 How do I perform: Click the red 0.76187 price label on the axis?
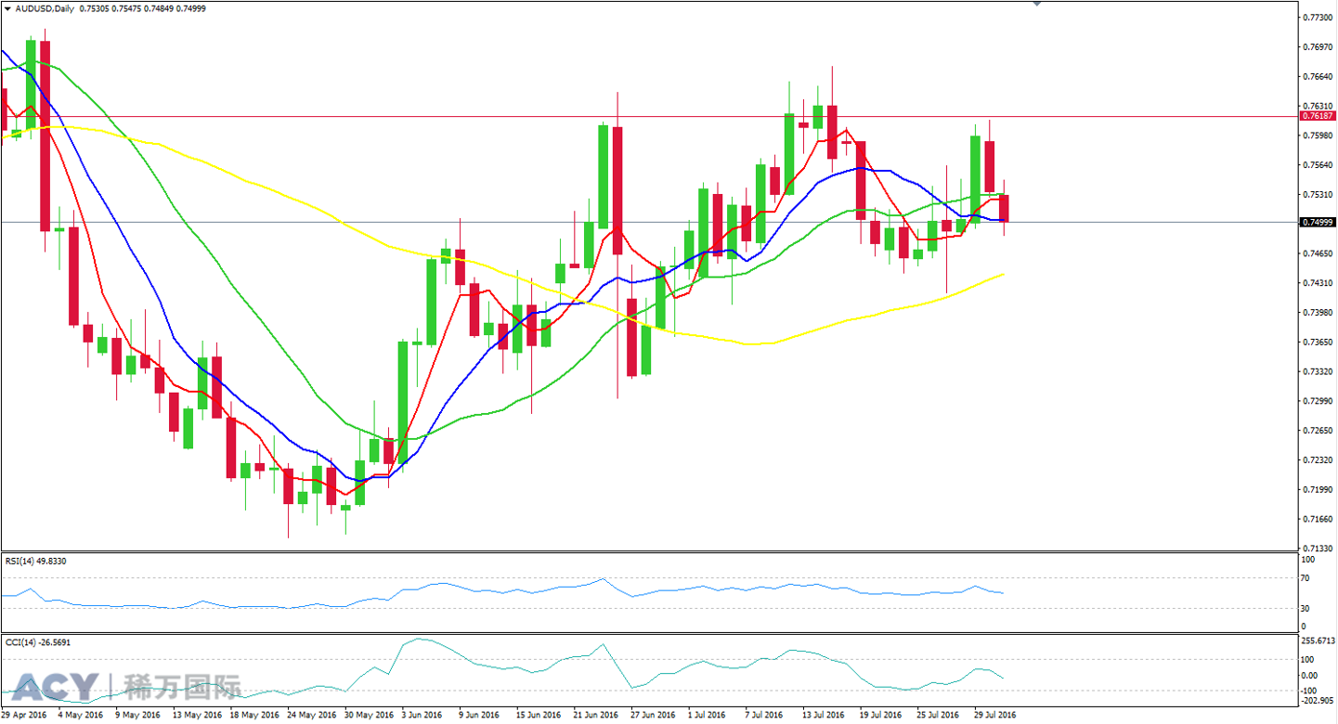point(1319,117)
